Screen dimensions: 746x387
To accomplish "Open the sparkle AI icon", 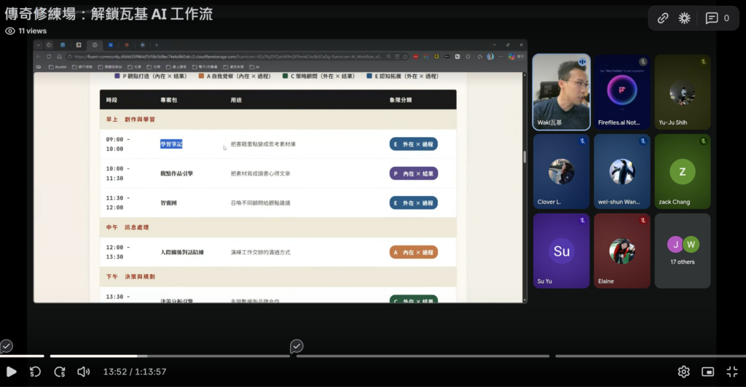I will 684,18.
